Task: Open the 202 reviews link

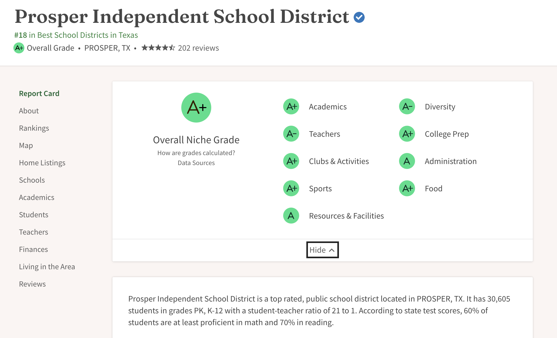Action: 198,48
